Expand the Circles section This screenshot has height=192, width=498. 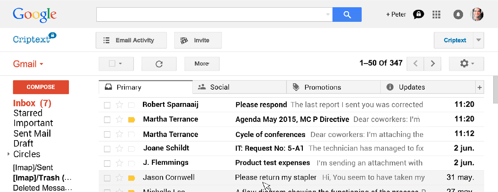pos(8,154)
